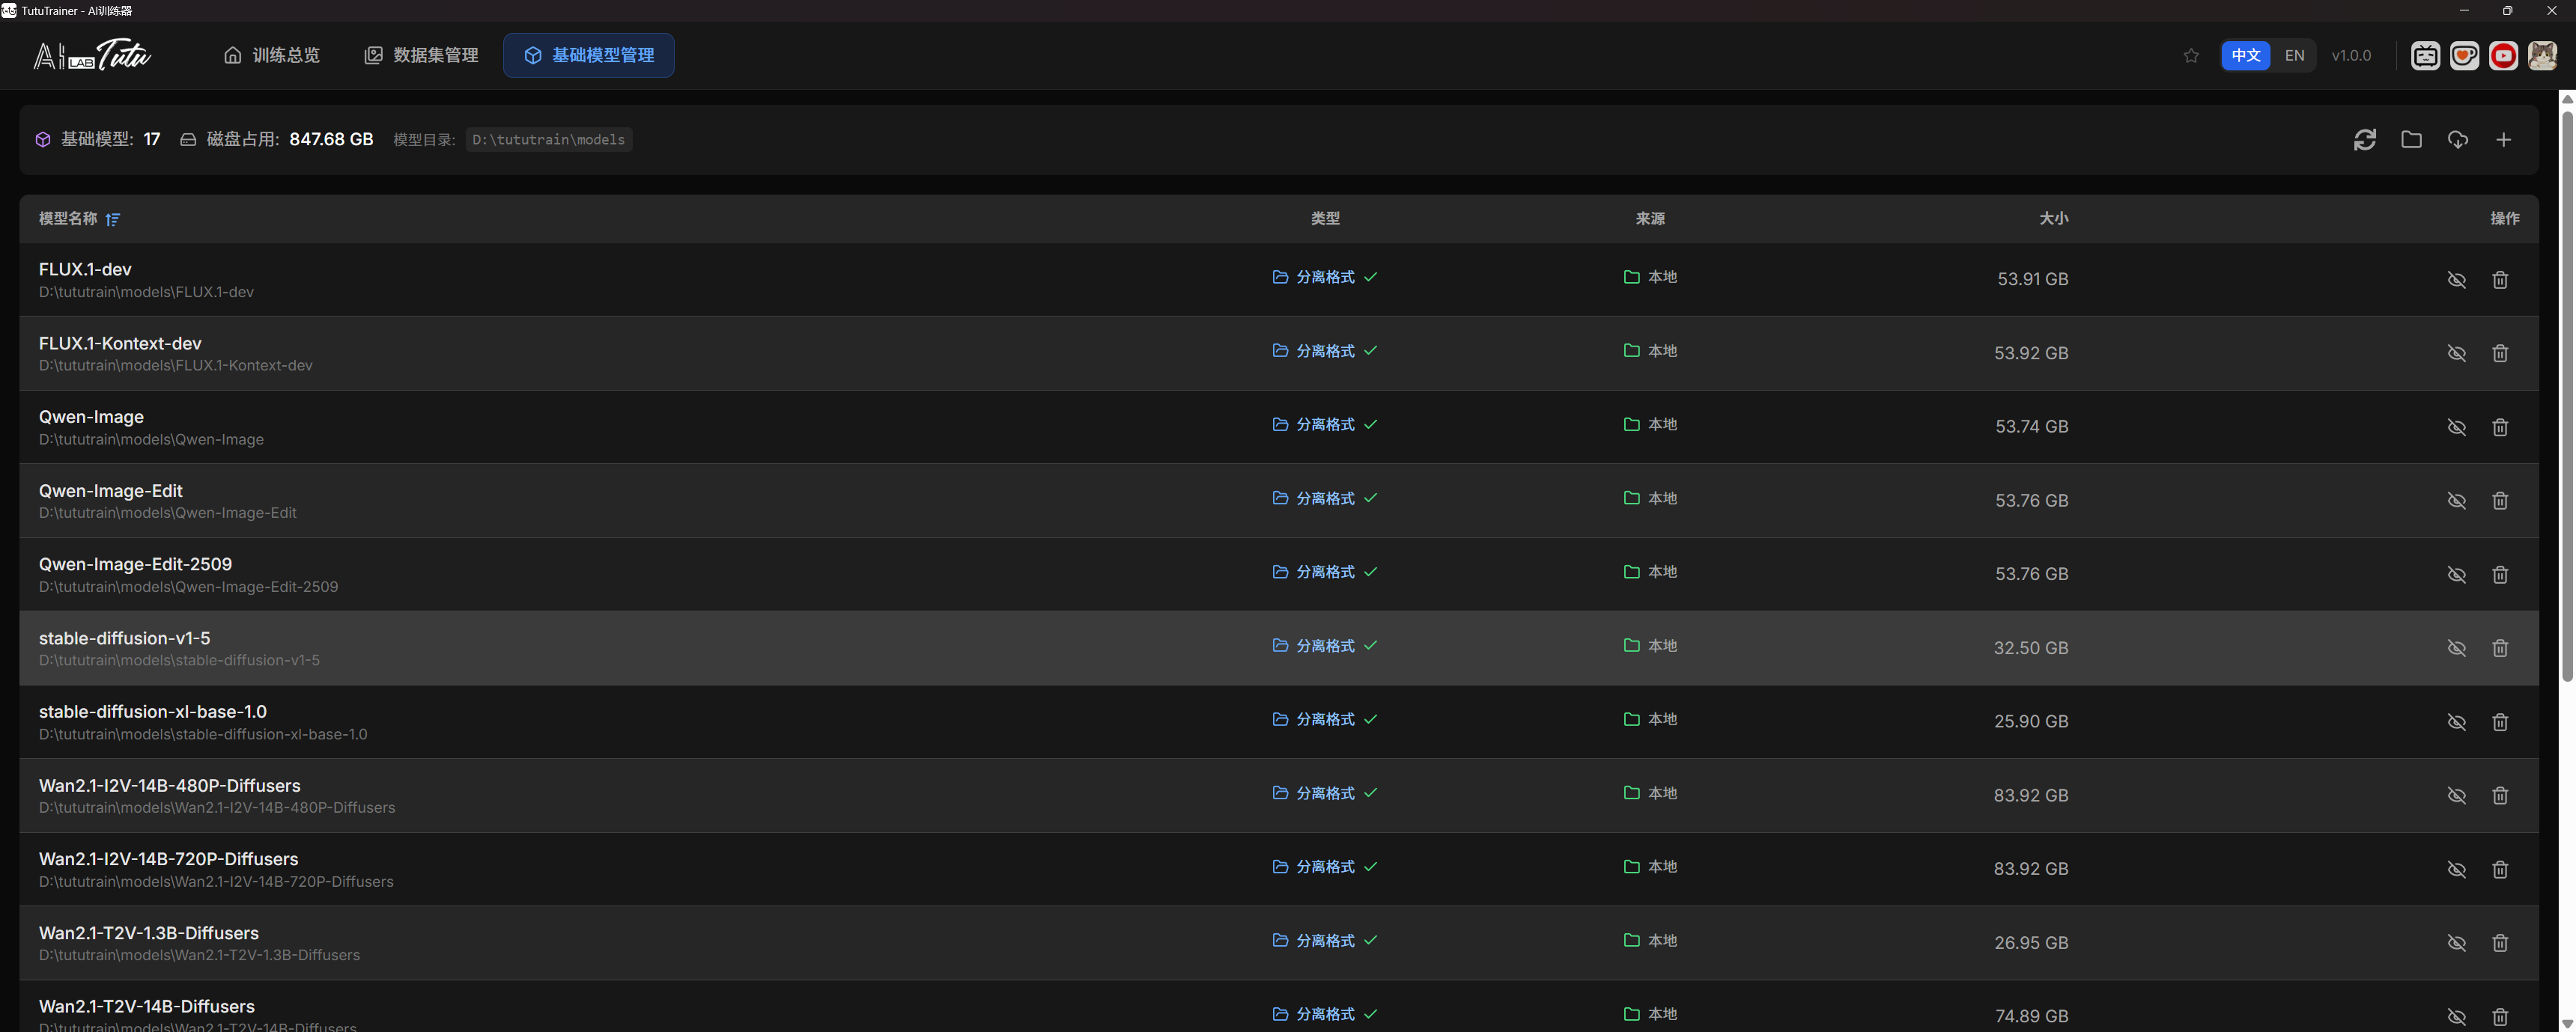2576x1032 pixels.
Task: Click the cloud download model icon
Action: (x=2457, y=140)
